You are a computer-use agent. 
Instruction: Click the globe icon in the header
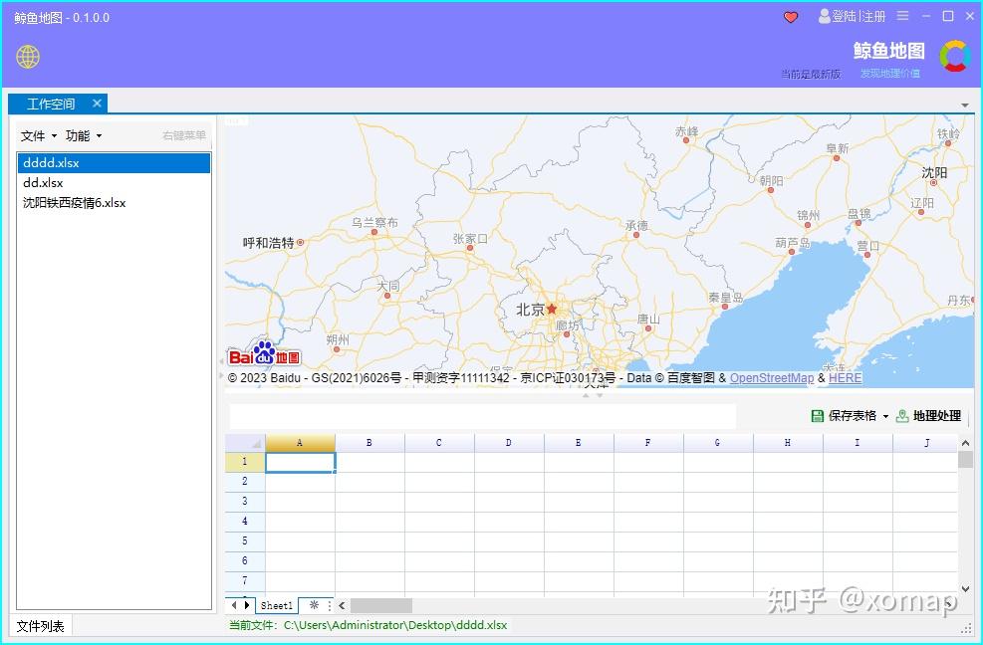(28, 57)
